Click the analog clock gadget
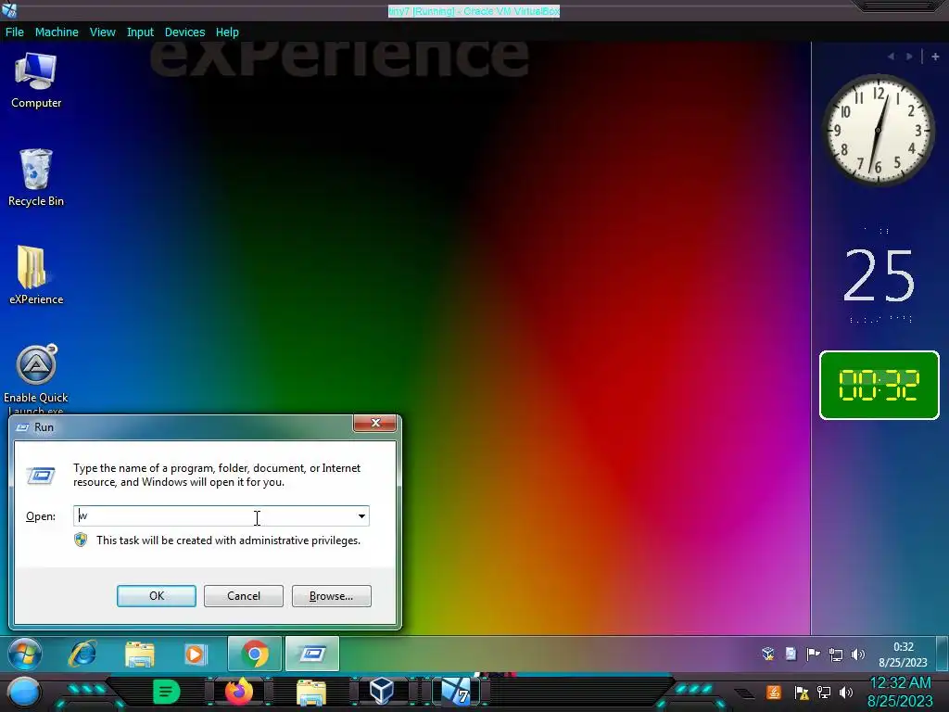Screen dimensions: 949x712 [878, 130]
